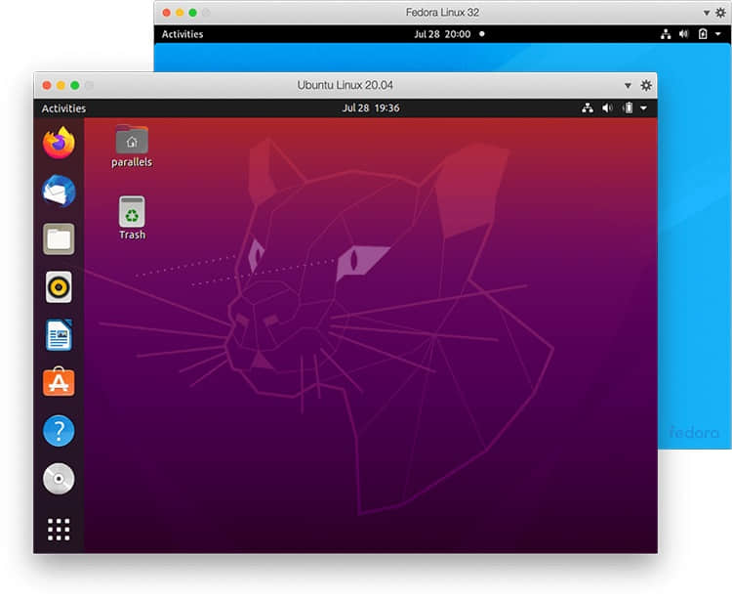This screenshot has height=600, width=732.
Task: Click the battery icon in the Fedora top bar
Action: point(703,33)
